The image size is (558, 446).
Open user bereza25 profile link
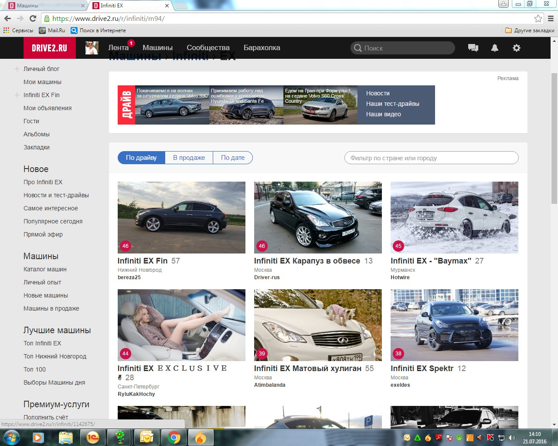pyautogui.click(x=129, y=277)
